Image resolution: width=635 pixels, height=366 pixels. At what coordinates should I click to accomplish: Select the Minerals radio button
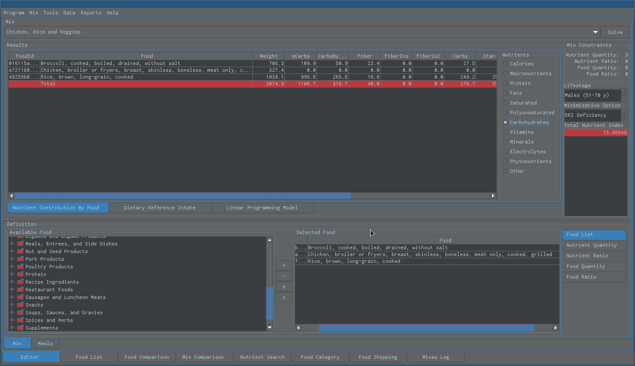(x=505, y=142)
